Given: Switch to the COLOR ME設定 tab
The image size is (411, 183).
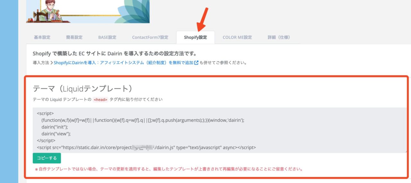Looking at the screenshot, I should (x=237, y=37).
